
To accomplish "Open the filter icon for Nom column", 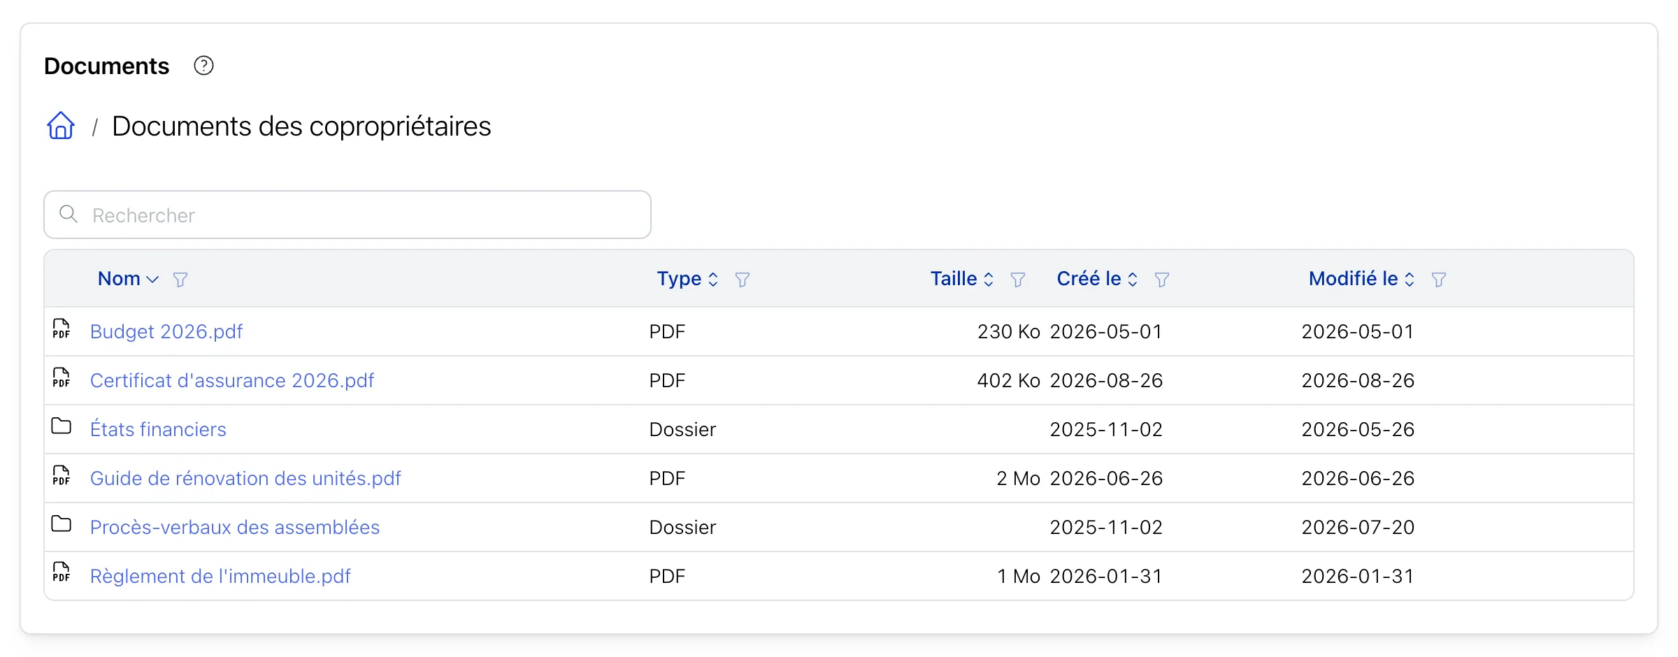I will click(180, 280).
